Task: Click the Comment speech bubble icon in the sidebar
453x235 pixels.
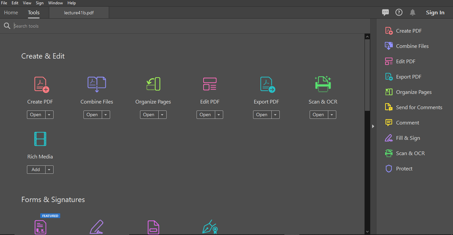Action: (389, 122)
